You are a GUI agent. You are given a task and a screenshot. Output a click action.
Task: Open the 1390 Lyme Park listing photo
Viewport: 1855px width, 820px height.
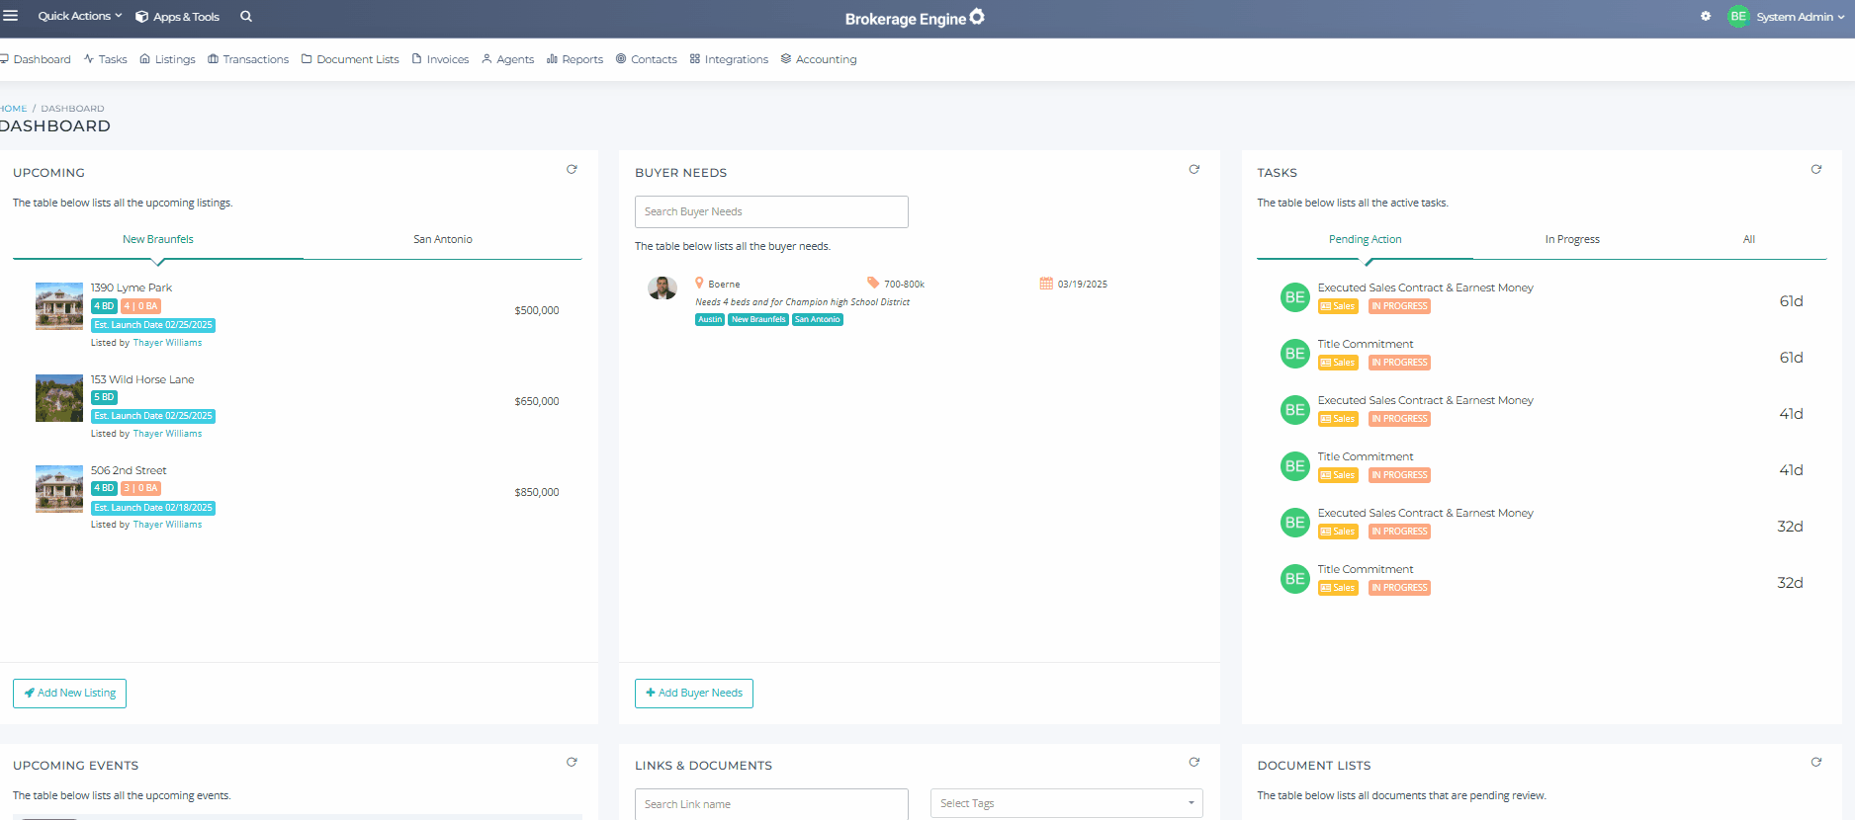click(59, 306)
